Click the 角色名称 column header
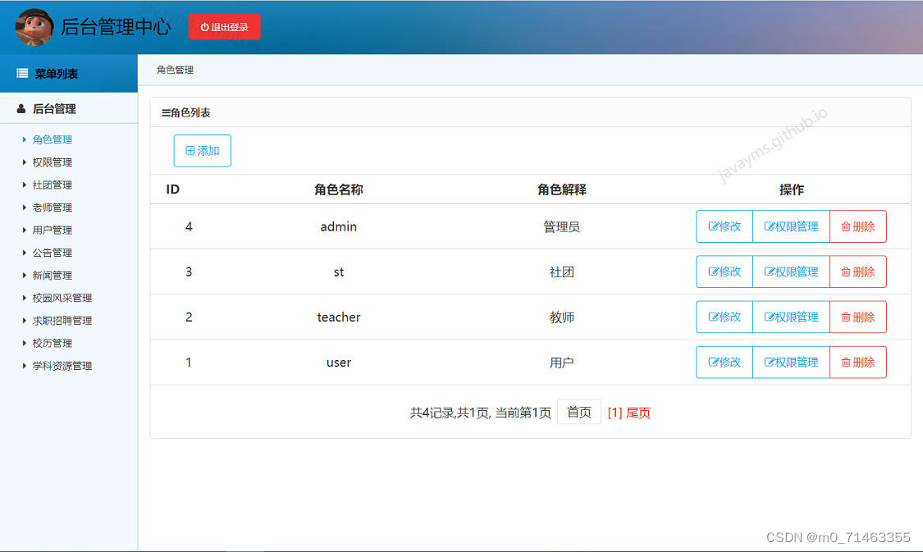This screenshot has height=552, width=923. (339, 189)
